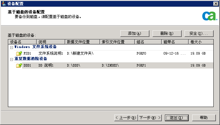Click the D:\DDD\ data path cell
This screenshot has height=125, width=220.
pos(73,65)
